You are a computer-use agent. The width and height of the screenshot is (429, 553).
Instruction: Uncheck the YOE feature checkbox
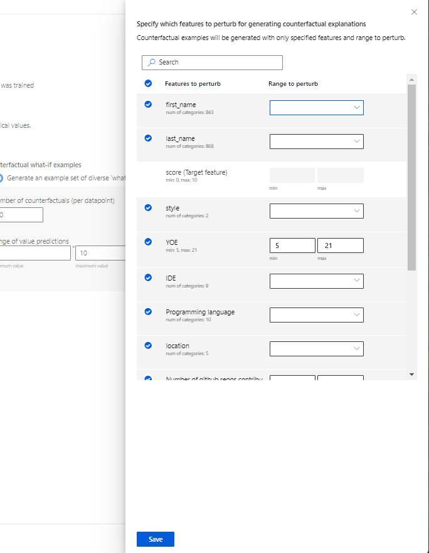click(x=148, y=242)
